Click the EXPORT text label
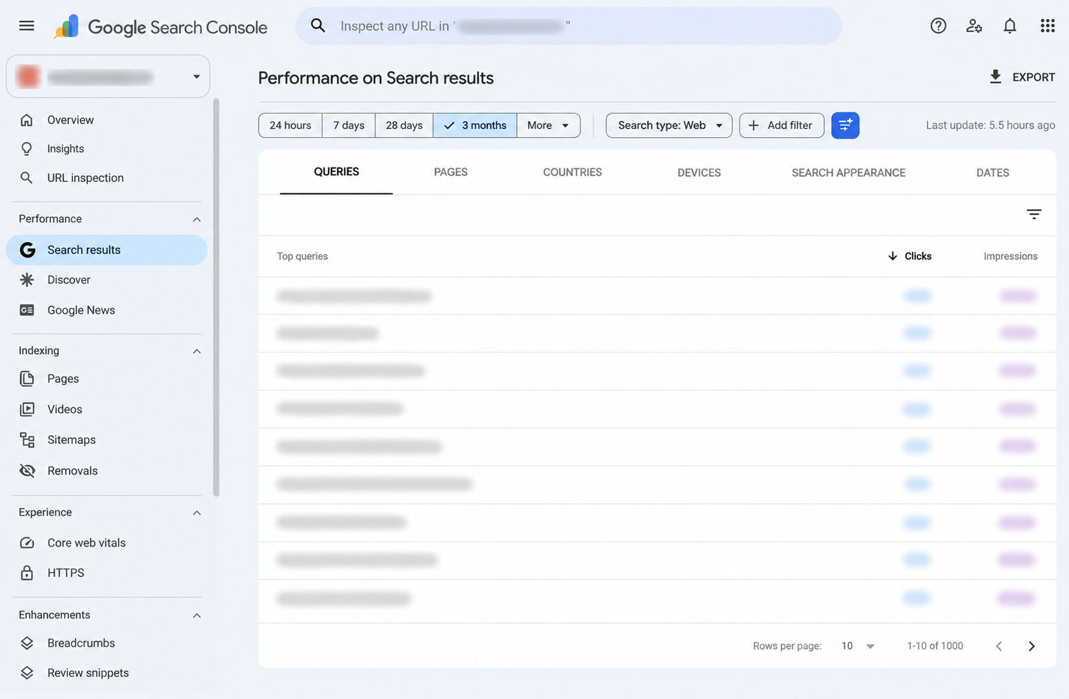 pyautogui.click(x=1033, y=77)
